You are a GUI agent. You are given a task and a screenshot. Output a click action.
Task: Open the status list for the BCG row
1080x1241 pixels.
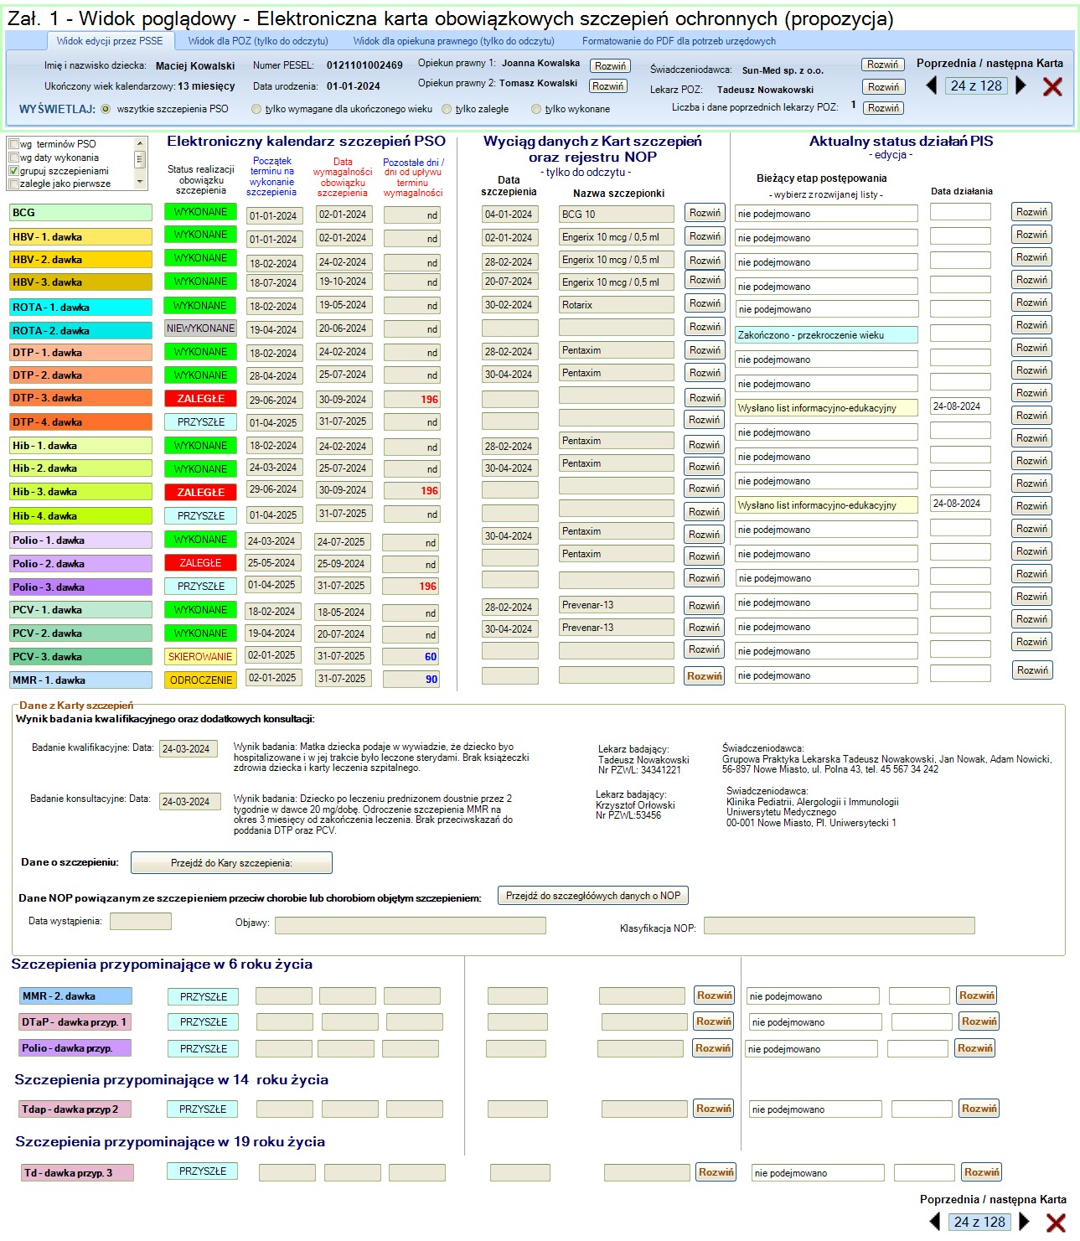825,214
